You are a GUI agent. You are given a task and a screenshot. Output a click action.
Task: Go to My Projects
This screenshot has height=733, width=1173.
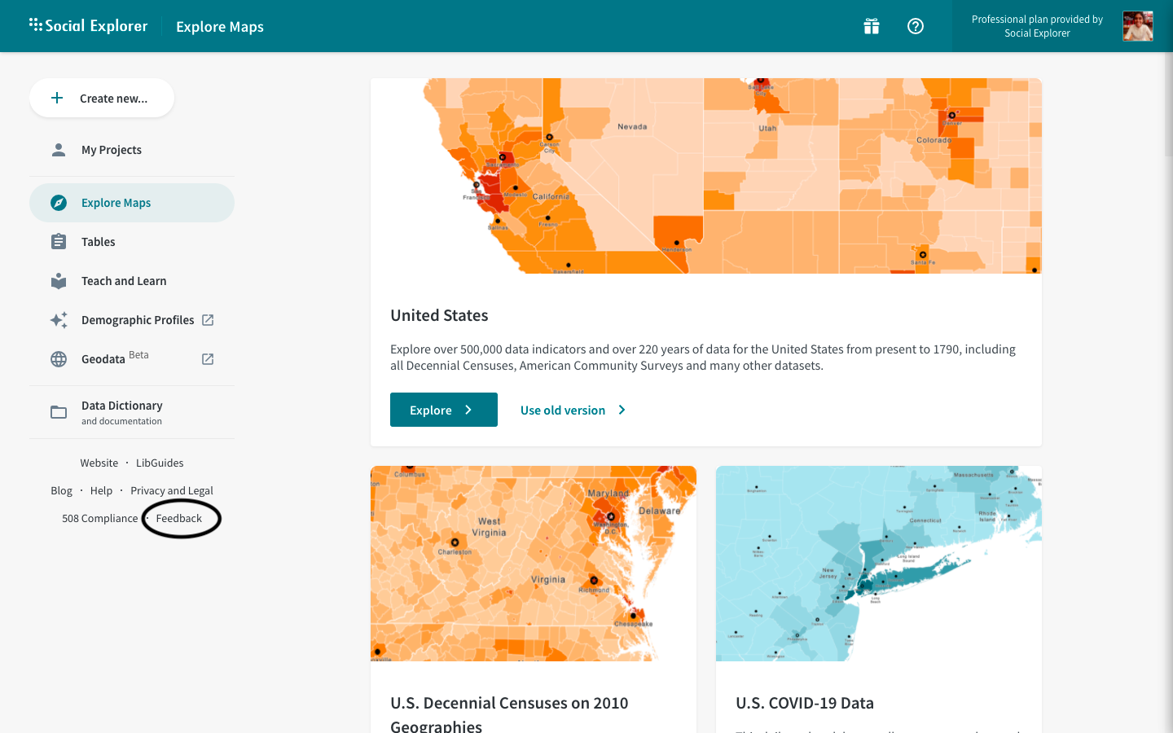click(x=132, y=150)
